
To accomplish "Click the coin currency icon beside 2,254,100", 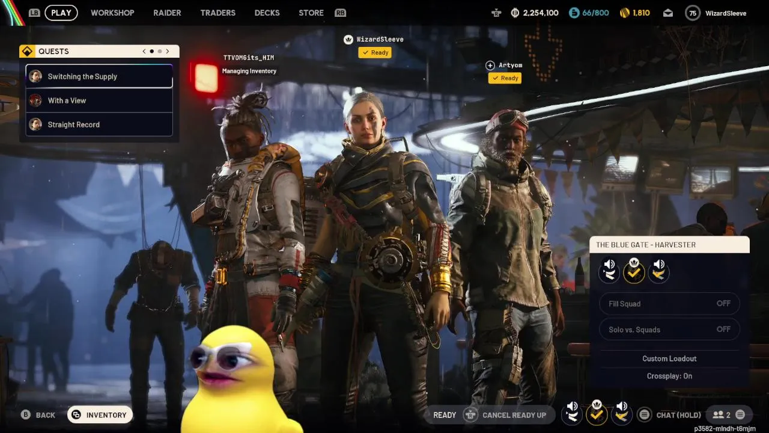I will (x=515, y=13).
